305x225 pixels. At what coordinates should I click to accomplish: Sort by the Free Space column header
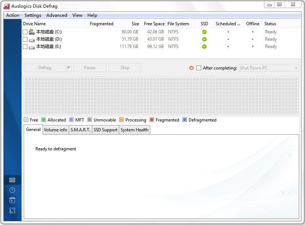click(153, 23)
